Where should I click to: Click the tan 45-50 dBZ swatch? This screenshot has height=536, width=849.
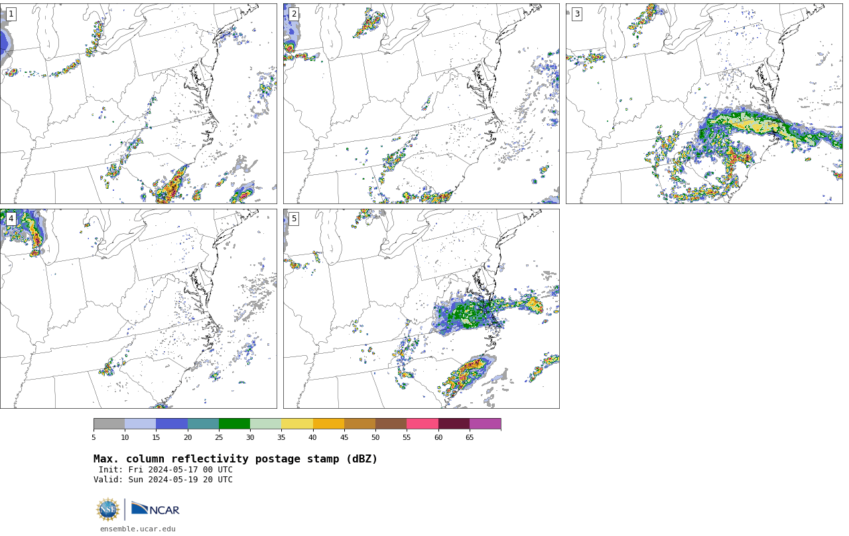pos(359,424)
